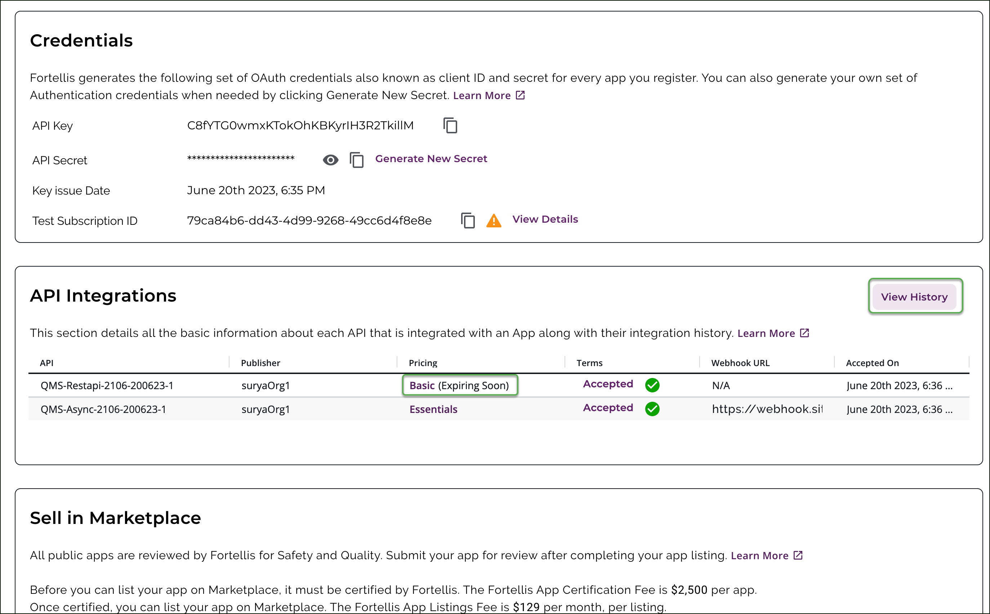This screenshot has height=614, width=990.
Task: Click the external link icon after Credentials Learn More
Action: click(520, 95)
